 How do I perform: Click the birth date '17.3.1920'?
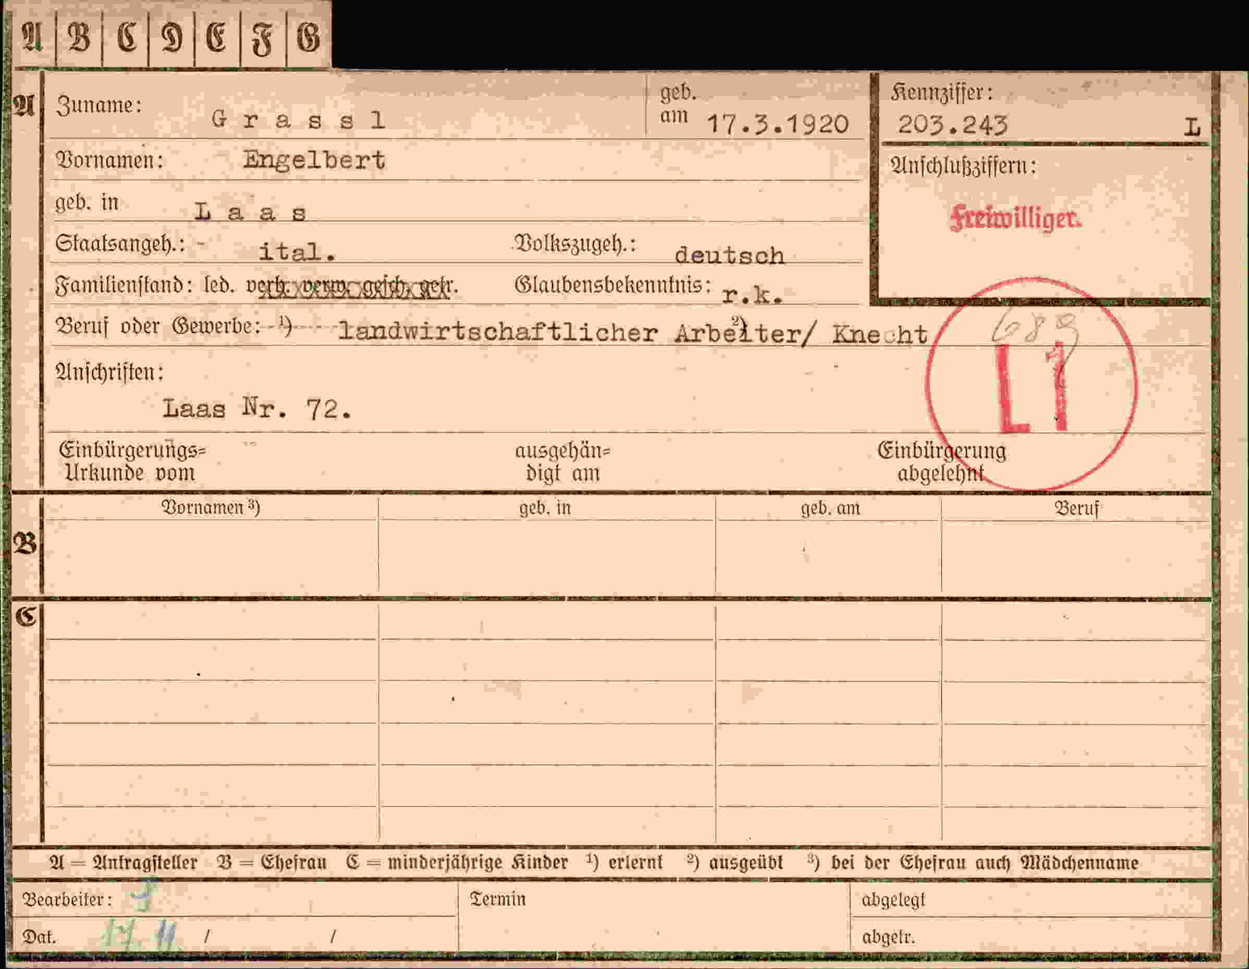pos(778,125)
